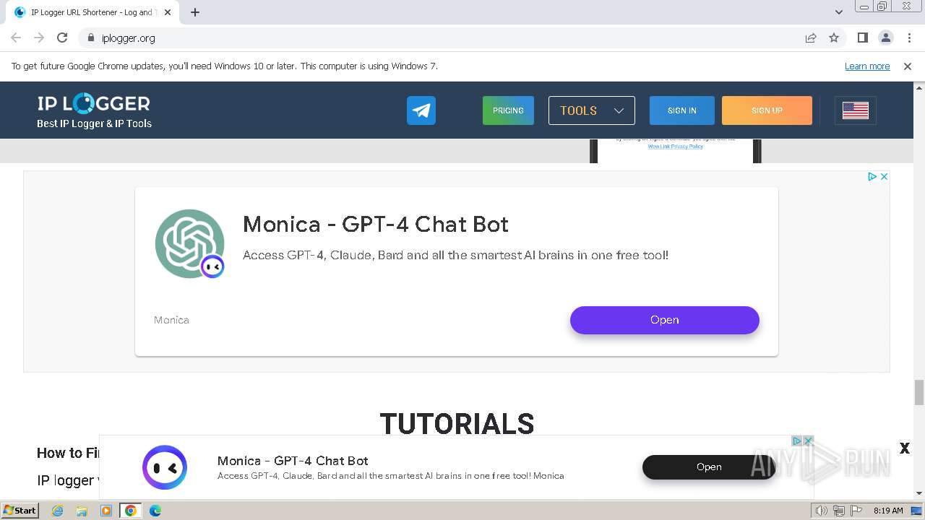Select the IP Logger URL Shortener tab
The image size is (925, 520).
[x=92, y=12]
